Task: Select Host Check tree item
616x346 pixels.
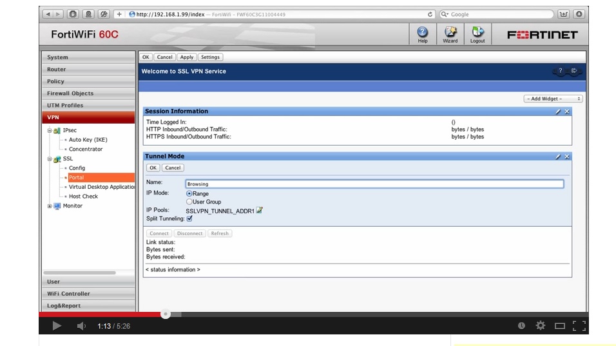Action: tap(83, 196)
